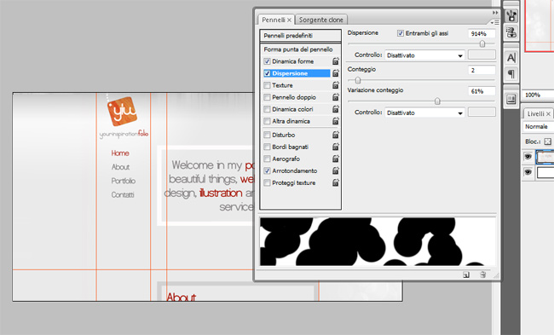Viewport: 554px width, 335px height.
Task: Open the Paragraph panel icon
Action: coord(511,74)
